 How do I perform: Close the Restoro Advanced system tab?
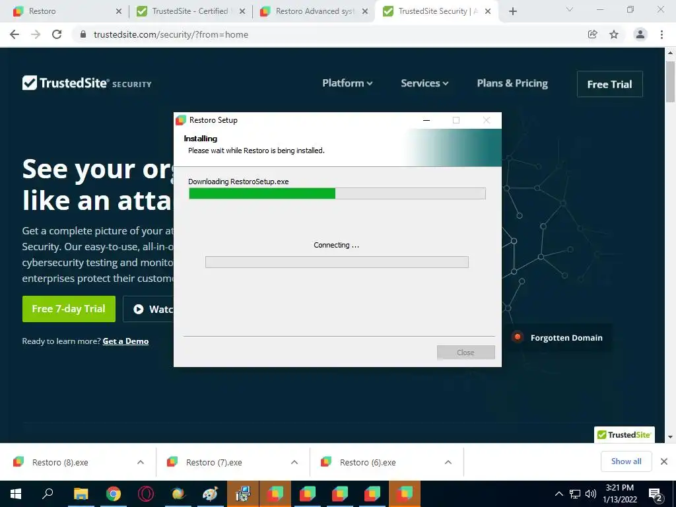point(365,11)
